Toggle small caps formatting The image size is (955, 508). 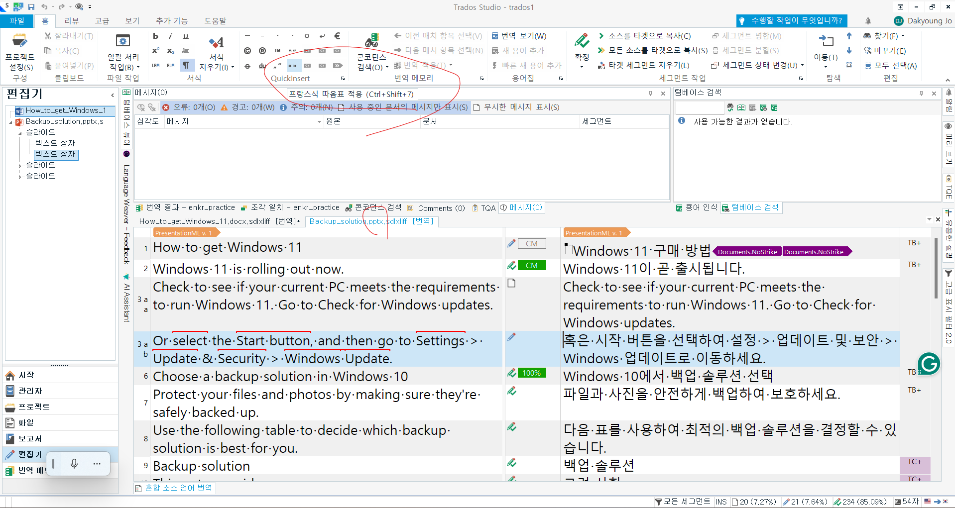point(186,51)
